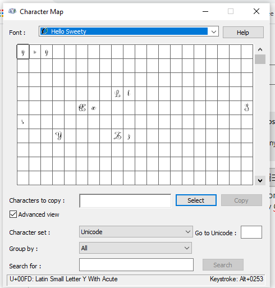
Task: Select the small thorn glyph cell
Action: [x=35, y=52]
